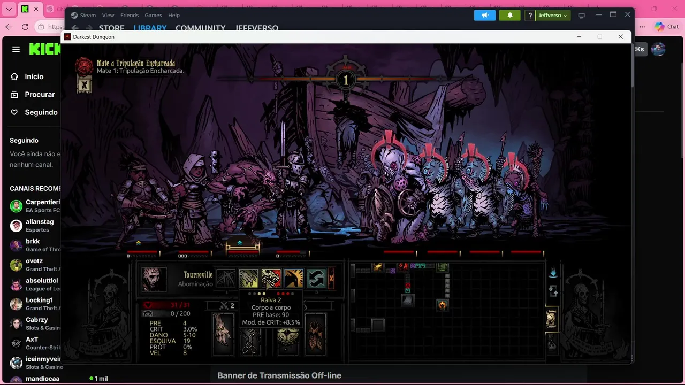685x385 pixels.
Task: Click Tourneville's hero portrait
Action: (x=154, y=279)
